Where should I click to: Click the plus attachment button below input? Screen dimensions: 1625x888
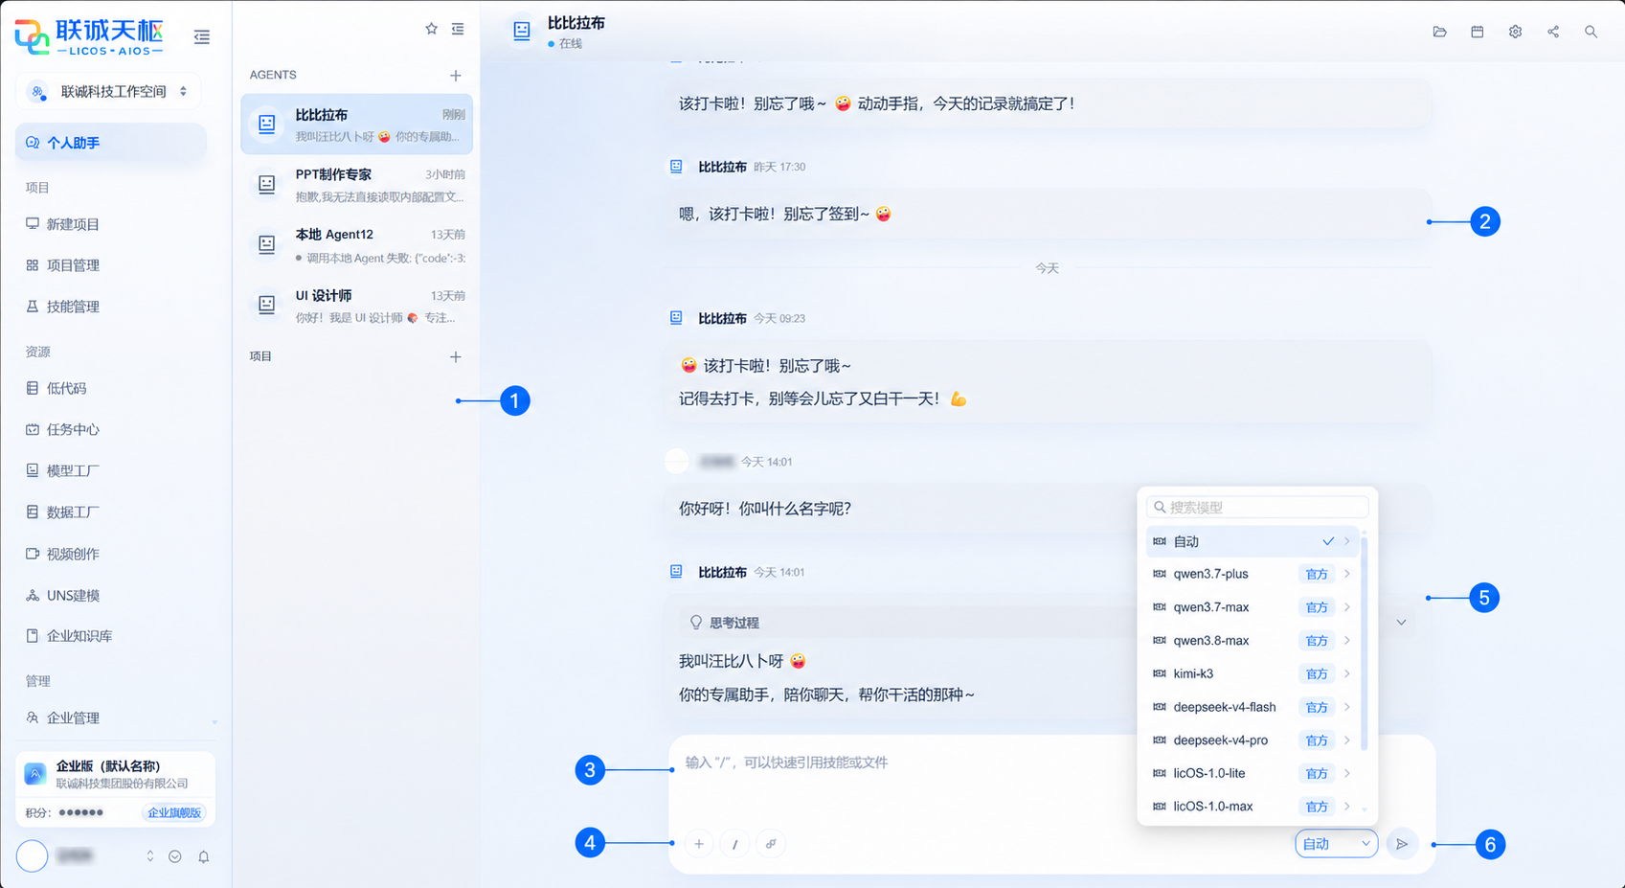(x=699, y=844)
